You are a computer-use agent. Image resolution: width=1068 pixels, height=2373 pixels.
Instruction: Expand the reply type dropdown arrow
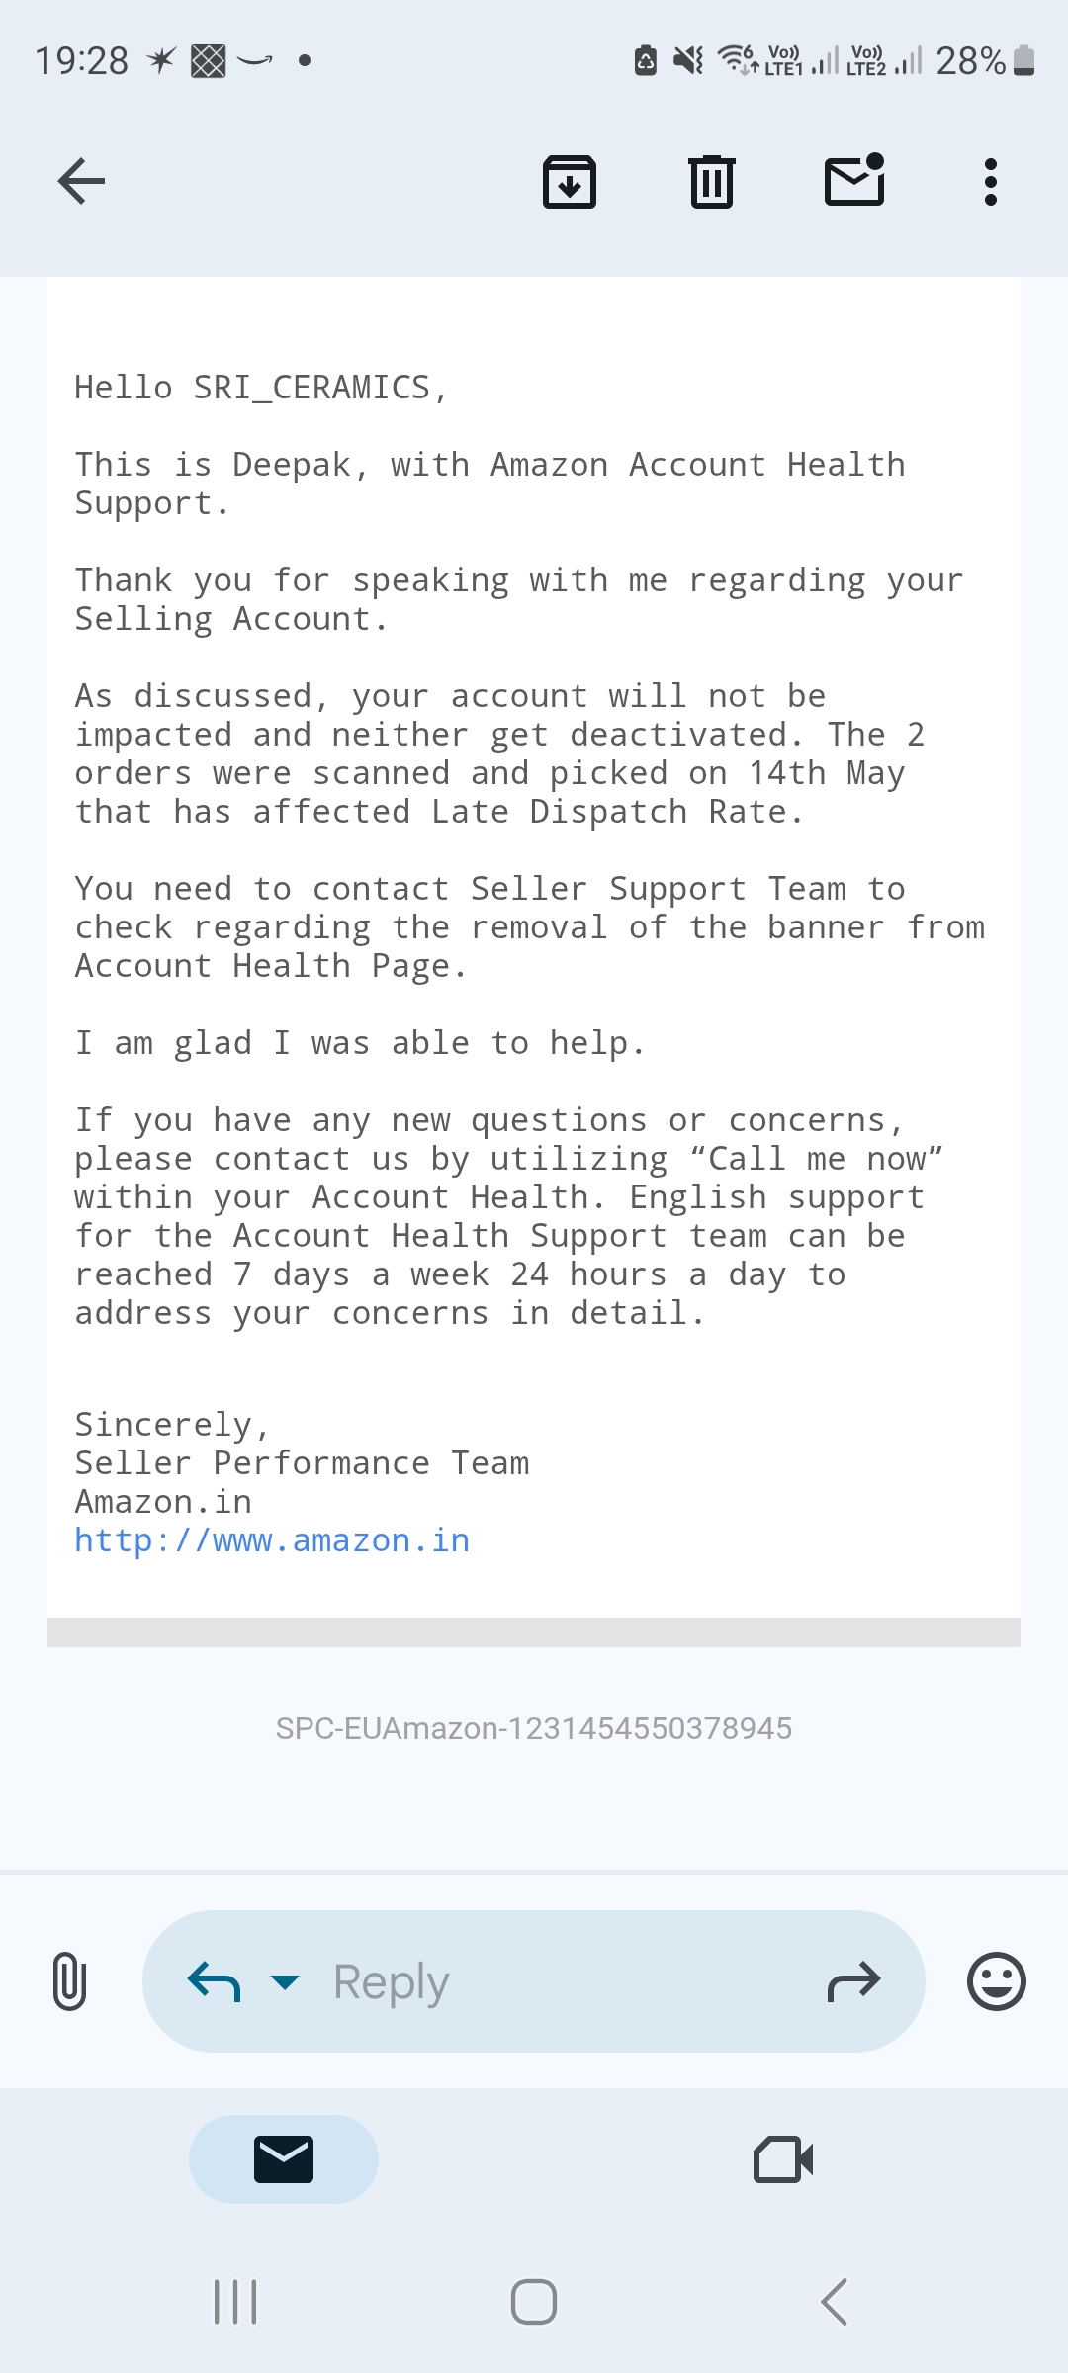285,1981
